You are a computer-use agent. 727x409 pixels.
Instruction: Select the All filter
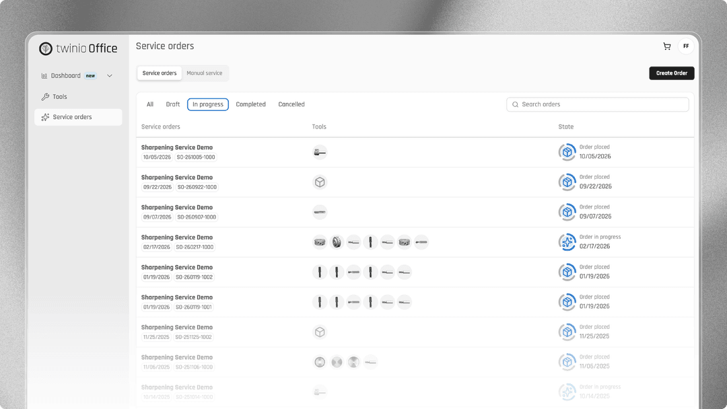149,105
